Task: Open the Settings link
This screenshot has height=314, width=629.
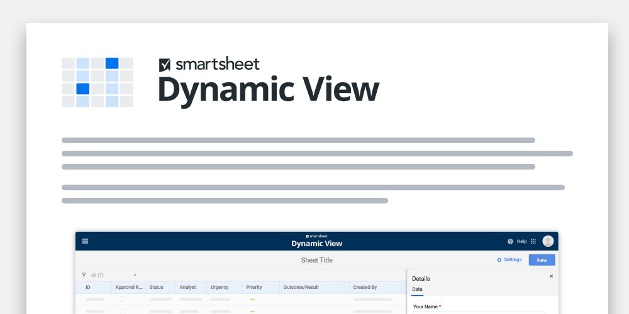Action: [x=513, y=260]
